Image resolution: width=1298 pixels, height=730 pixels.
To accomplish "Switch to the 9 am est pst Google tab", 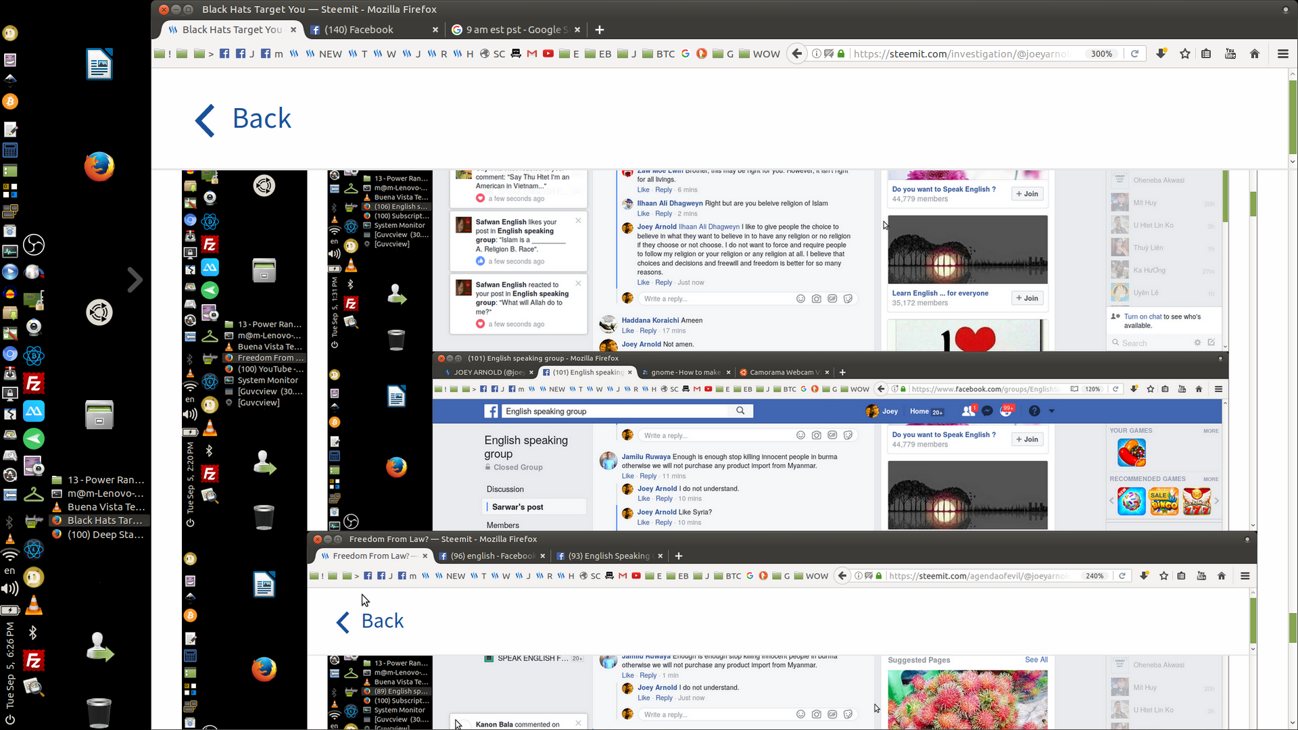I will [x=516, y=30].
